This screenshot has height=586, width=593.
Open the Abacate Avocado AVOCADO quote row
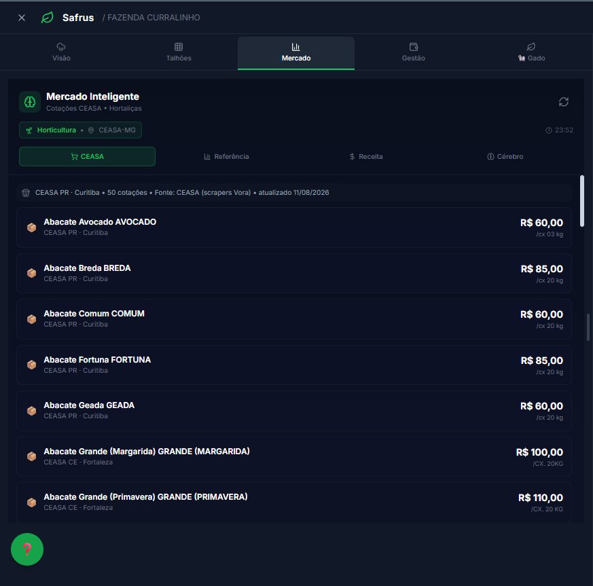coord(294,227)
